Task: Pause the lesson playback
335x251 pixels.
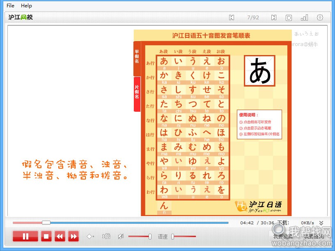Action: pyautogui.click(x=25, y=236)
